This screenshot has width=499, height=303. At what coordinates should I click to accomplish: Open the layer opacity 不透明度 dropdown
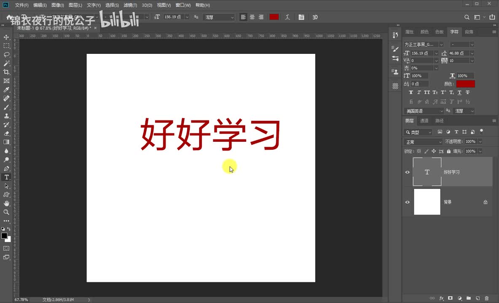coord(480,141)
